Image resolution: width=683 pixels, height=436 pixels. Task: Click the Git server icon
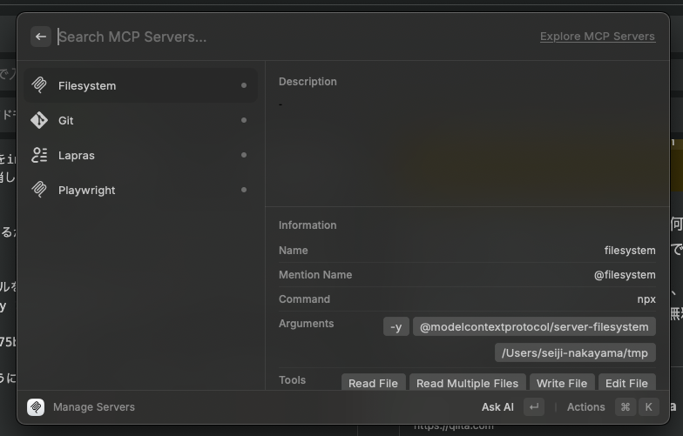point(39,120)
